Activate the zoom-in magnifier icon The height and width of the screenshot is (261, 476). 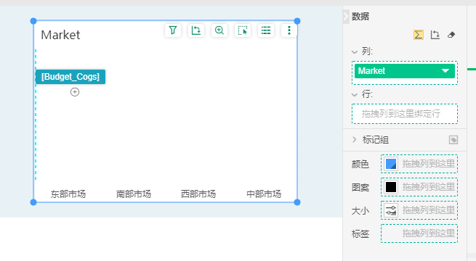point(219,30)
